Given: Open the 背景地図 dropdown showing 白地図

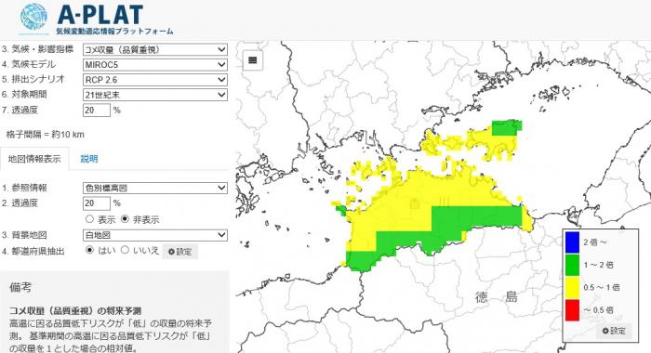Looking at the screenshot, I should click(x=155, y=235).
